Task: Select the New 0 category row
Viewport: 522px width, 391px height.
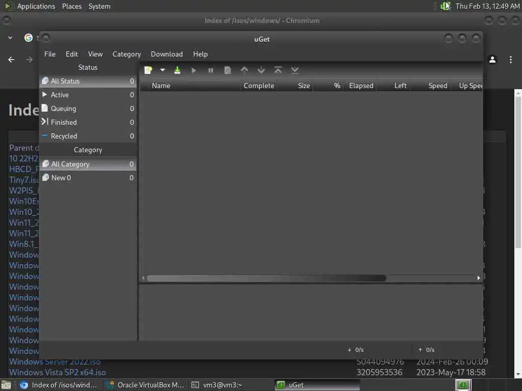Action: click(88, 178)
